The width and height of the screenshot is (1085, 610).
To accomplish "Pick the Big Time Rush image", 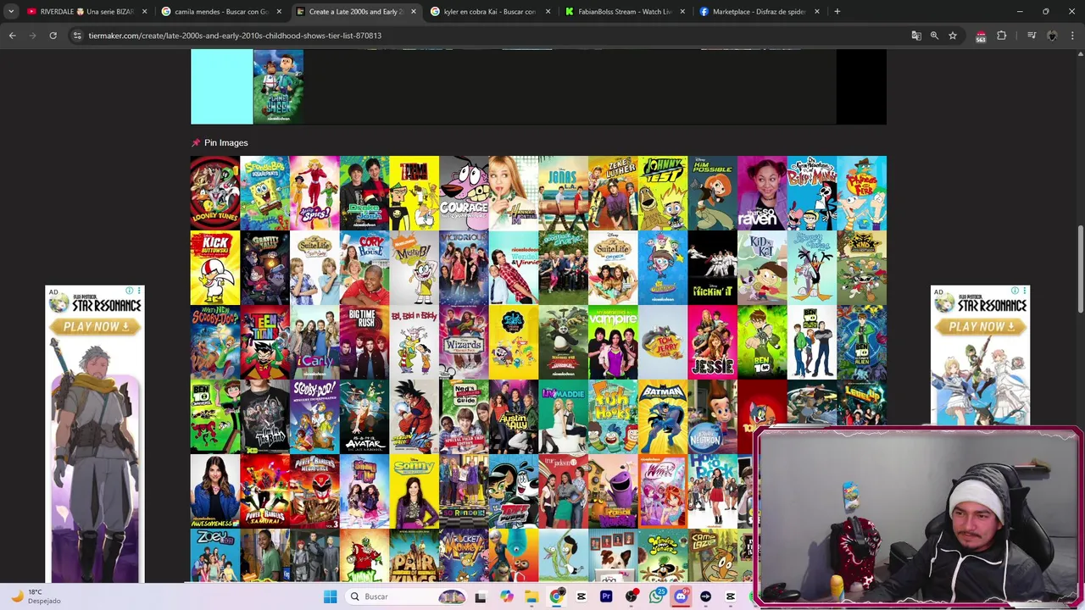I will coord(364,342).
